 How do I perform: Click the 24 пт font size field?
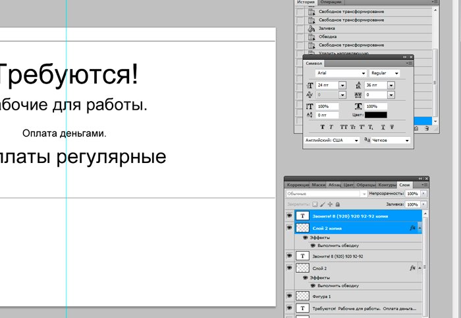327,85
